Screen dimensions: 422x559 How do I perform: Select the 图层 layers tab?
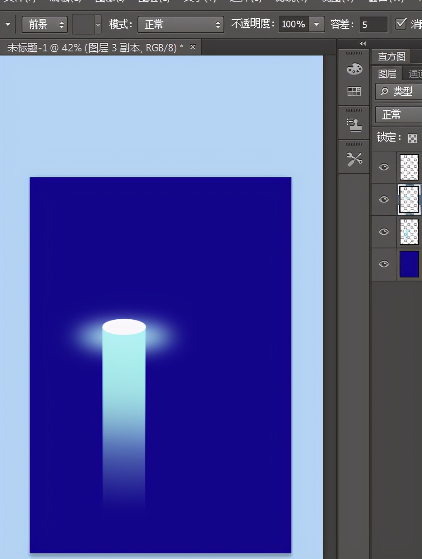[x=387, y=74]
